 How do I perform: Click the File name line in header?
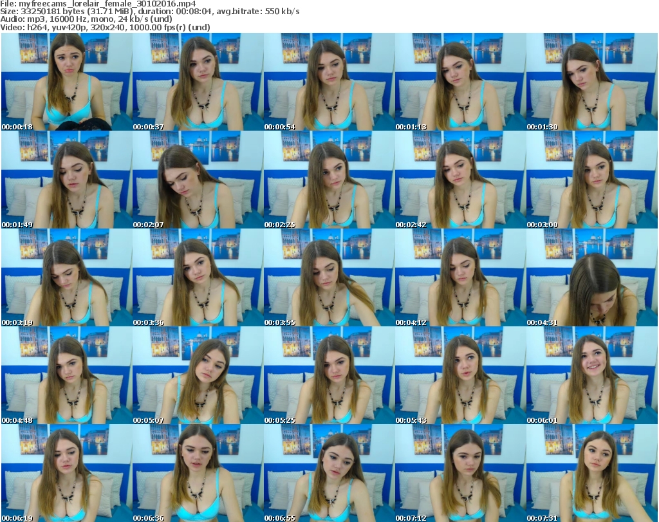[x=98, y=4]
